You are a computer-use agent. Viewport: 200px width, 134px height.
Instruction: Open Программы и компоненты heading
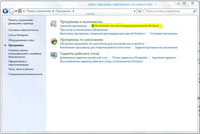81,22
